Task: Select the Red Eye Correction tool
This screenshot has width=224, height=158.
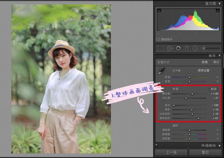Action: 178,48
